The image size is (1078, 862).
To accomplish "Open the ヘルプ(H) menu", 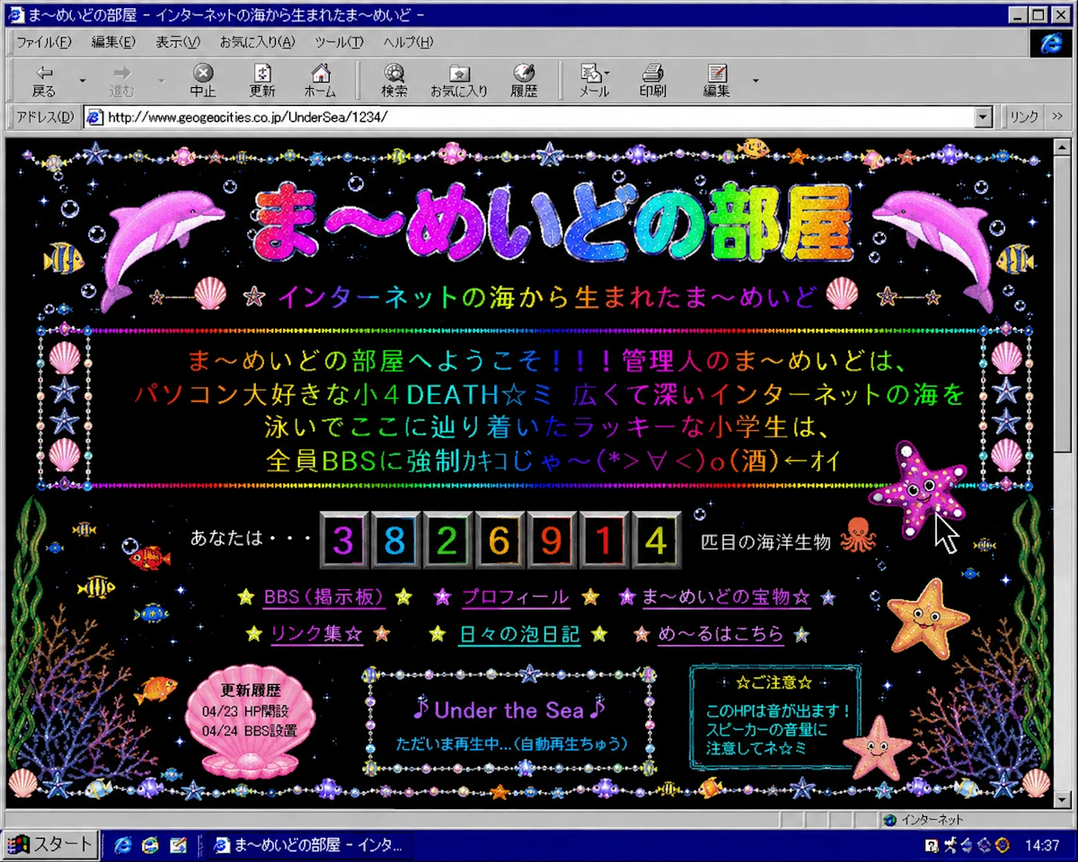I will click(x=409, y=42).
